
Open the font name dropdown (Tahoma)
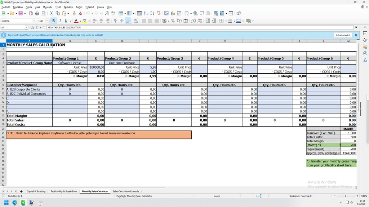pyautogui.click(x=34, y=21)
